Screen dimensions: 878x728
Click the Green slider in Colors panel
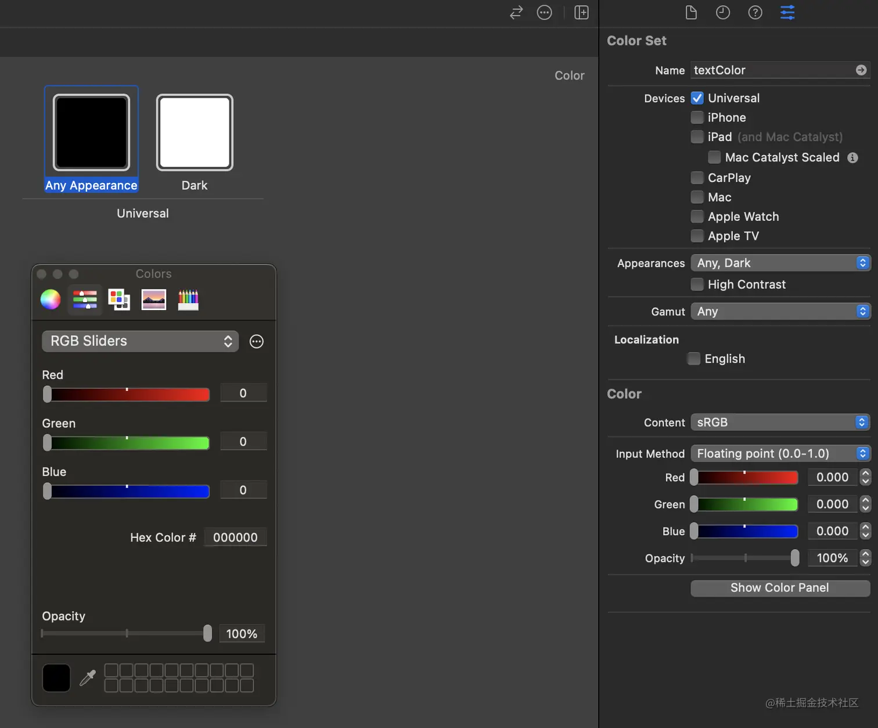click(x=126, y=443)
